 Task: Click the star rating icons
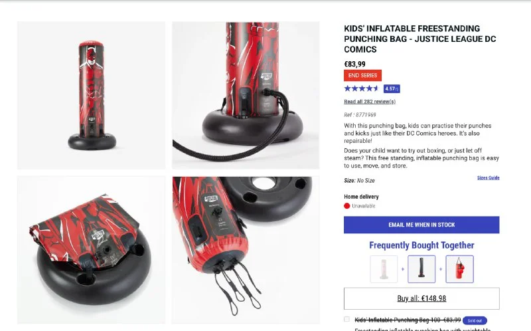[x=361, y=88]
